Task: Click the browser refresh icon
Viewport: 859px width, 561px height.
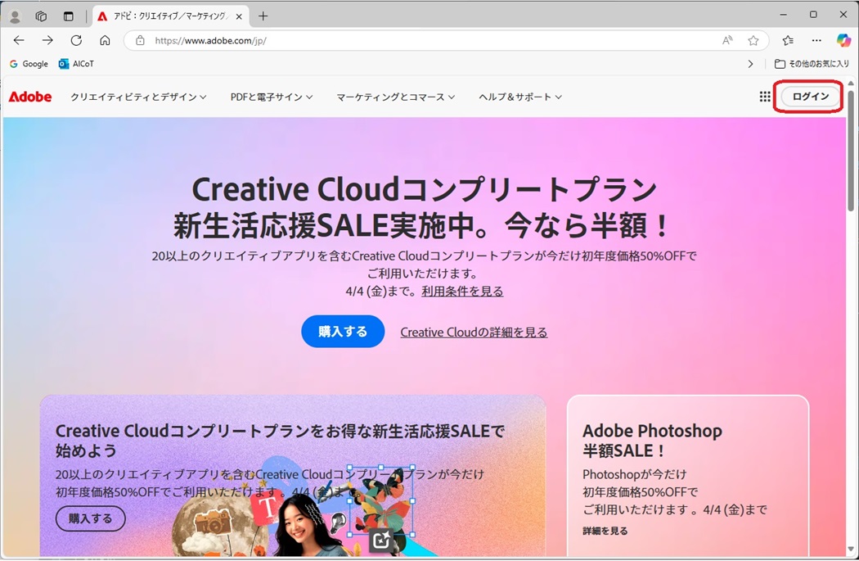Action: pyautogui.click(x=76, y=40)
